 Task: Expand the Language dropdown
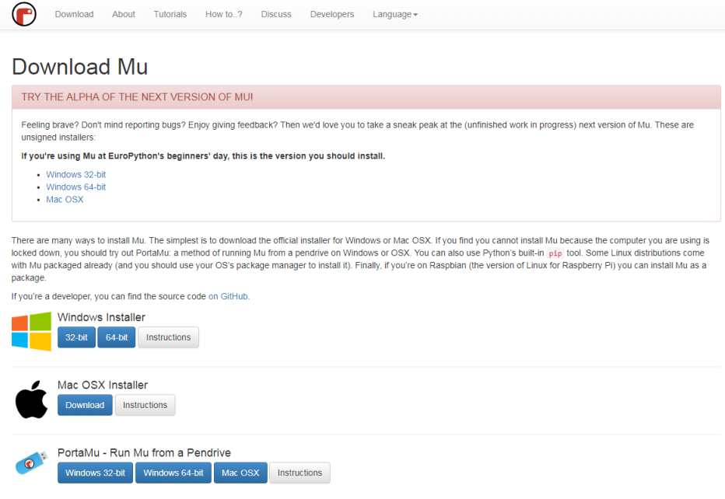pos(395,14)
